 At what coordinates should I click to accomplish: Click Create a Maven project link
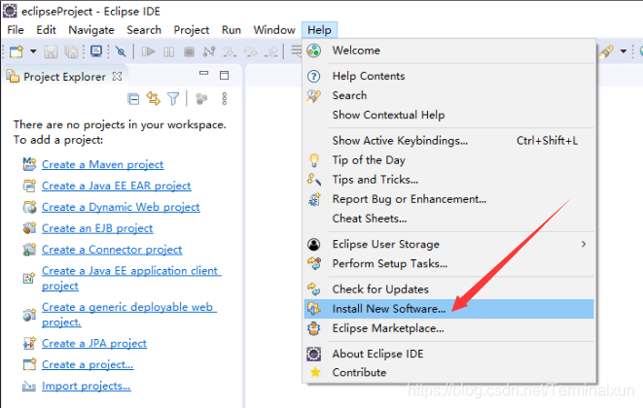(102, 165)
